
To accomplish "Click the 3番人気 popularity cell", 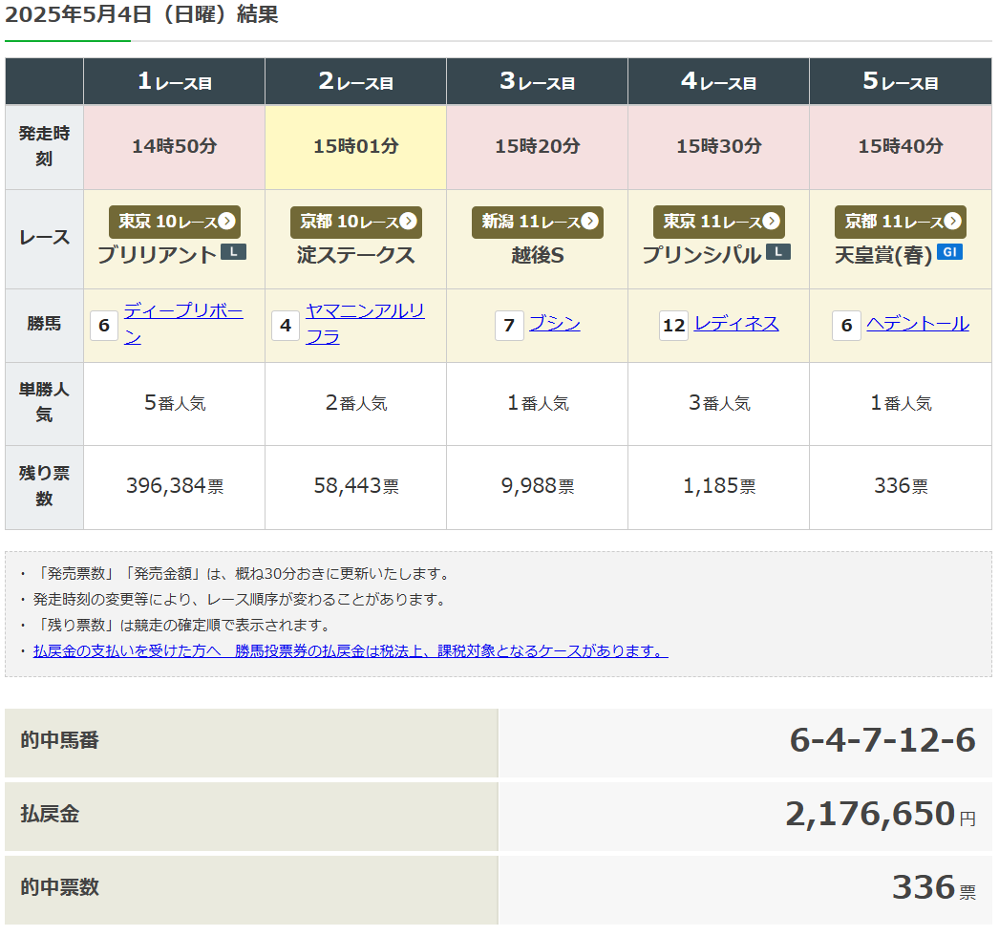I will [x=718, y=403].
